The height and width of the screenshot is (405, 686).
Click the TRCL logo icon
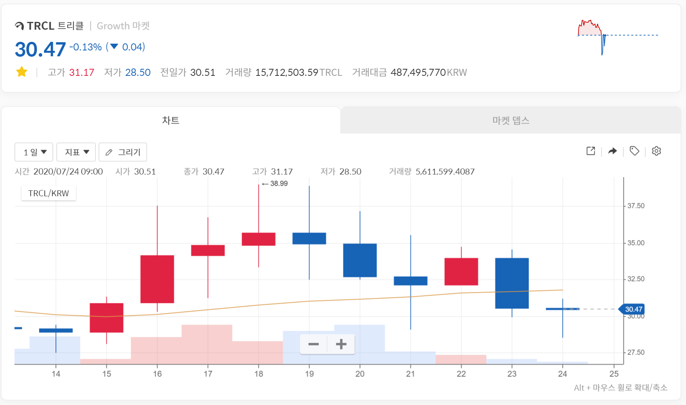coord(20,26)
